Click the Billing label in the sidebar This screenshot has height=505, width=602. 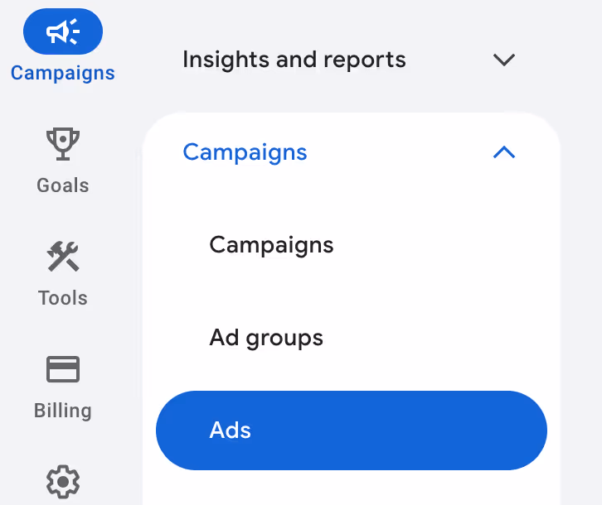pos(63,411)
